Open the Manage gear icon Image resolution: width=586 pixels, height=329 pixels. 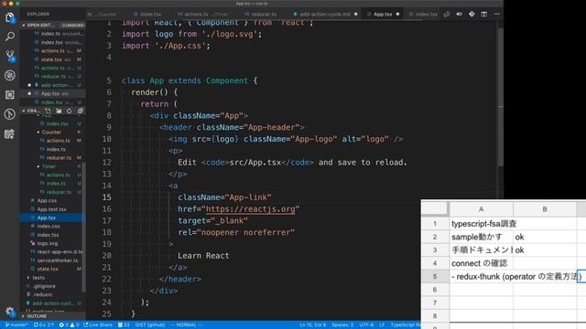coord(10,311)
